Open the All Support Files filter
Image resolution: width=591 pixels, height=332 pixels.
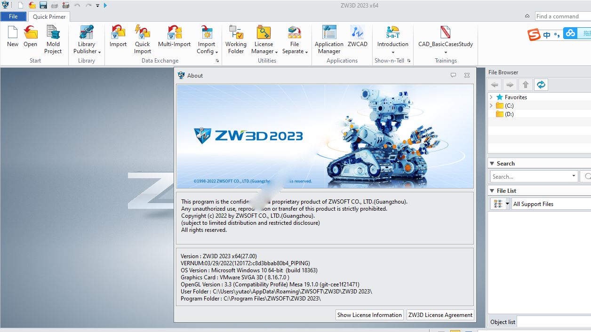(x=551, y=204)
